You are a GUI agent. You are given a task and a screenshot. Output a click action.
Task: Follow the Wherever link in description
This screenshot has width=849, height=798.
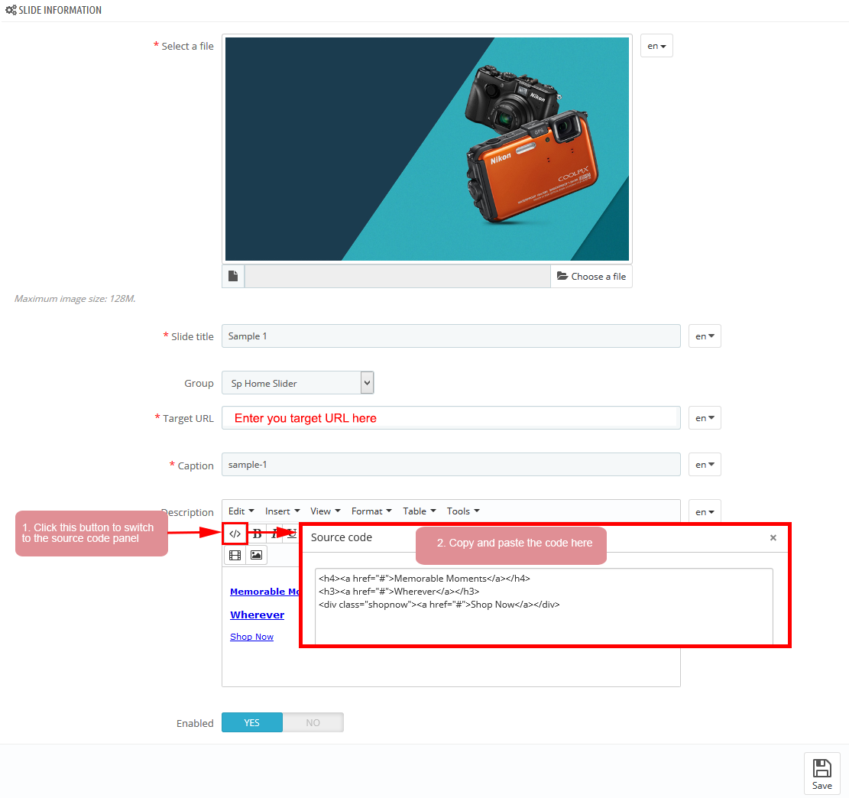[x=258, y=615]
